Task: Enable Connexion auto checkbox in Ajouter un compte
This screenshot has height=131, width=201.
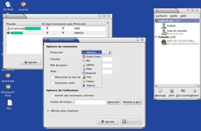Action: [52, 83]
